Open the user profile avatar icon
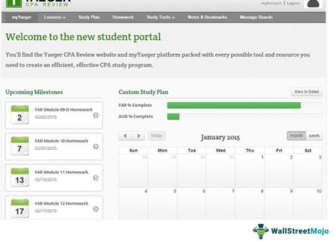Image resolution: width=333 pixels, height=242 pixels. 313,4
